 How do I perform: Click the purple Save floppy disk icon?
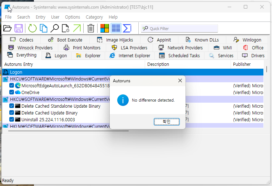[x=19, y=28]
